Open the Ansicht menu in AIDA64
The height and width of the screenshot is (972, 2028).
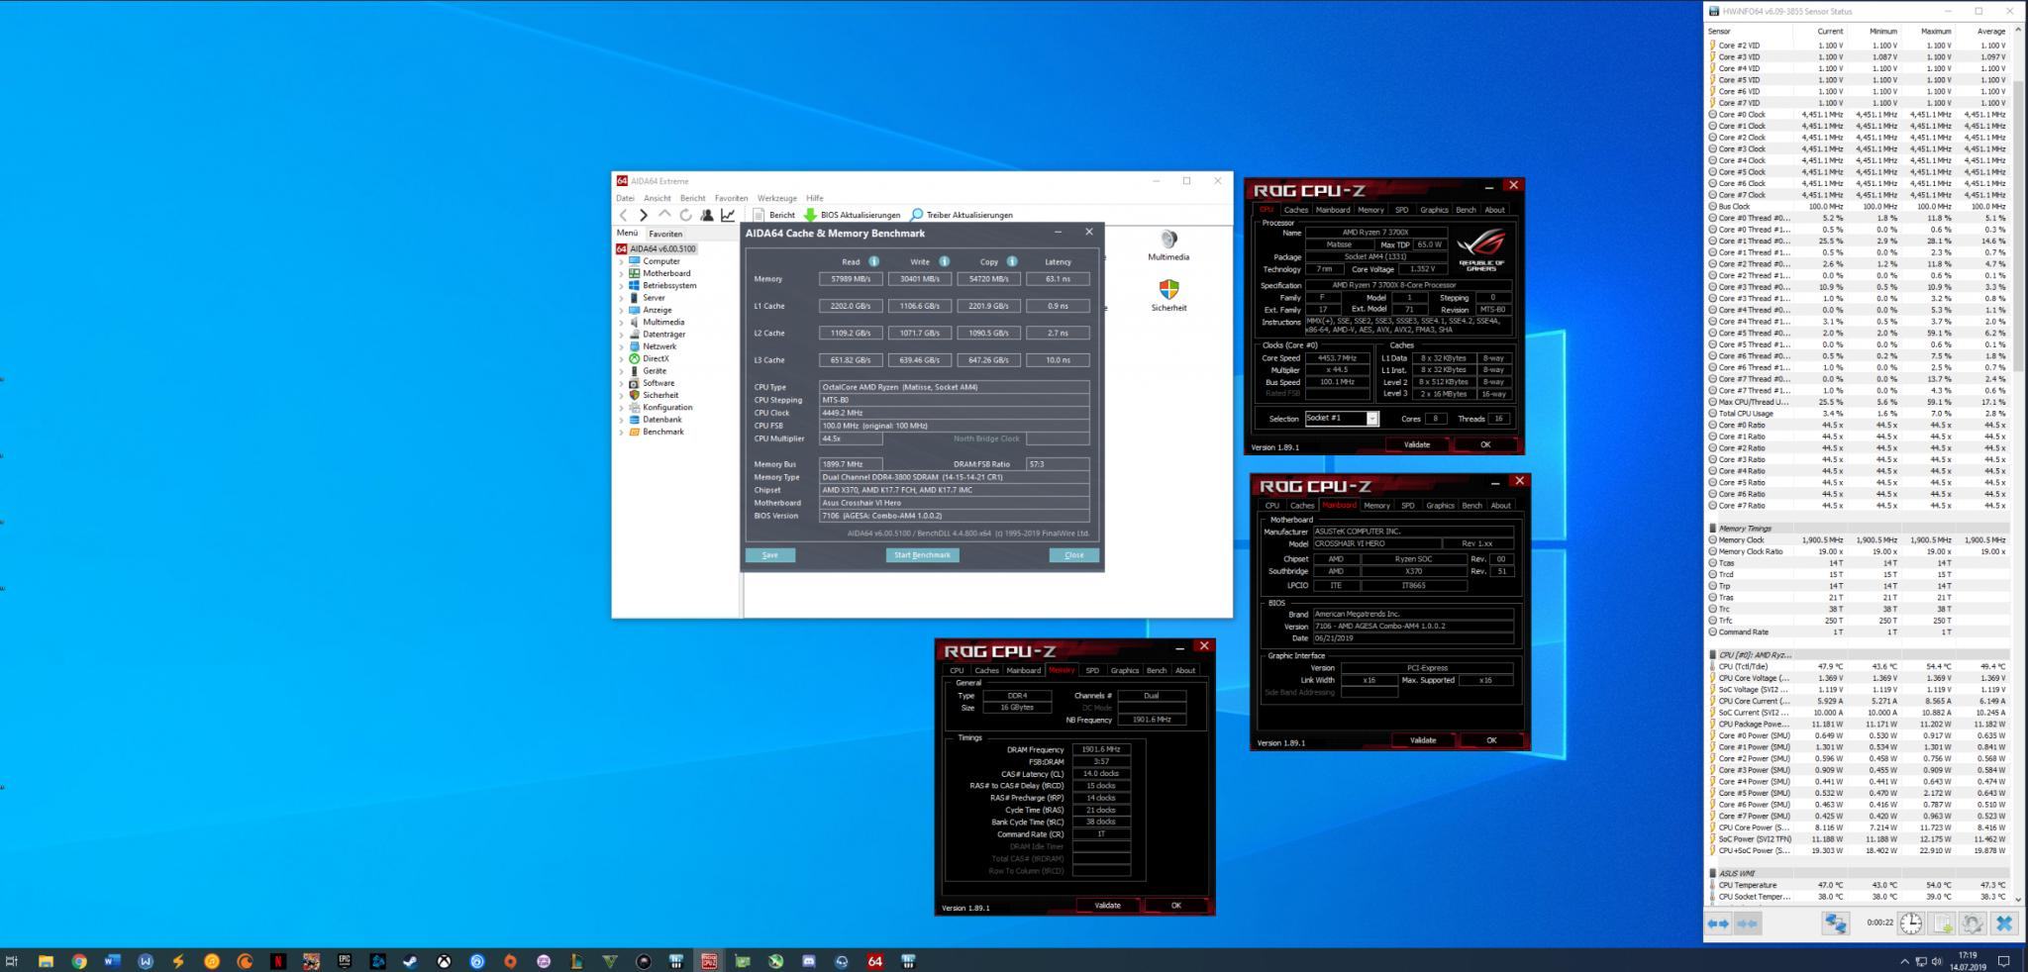[658, 198]
